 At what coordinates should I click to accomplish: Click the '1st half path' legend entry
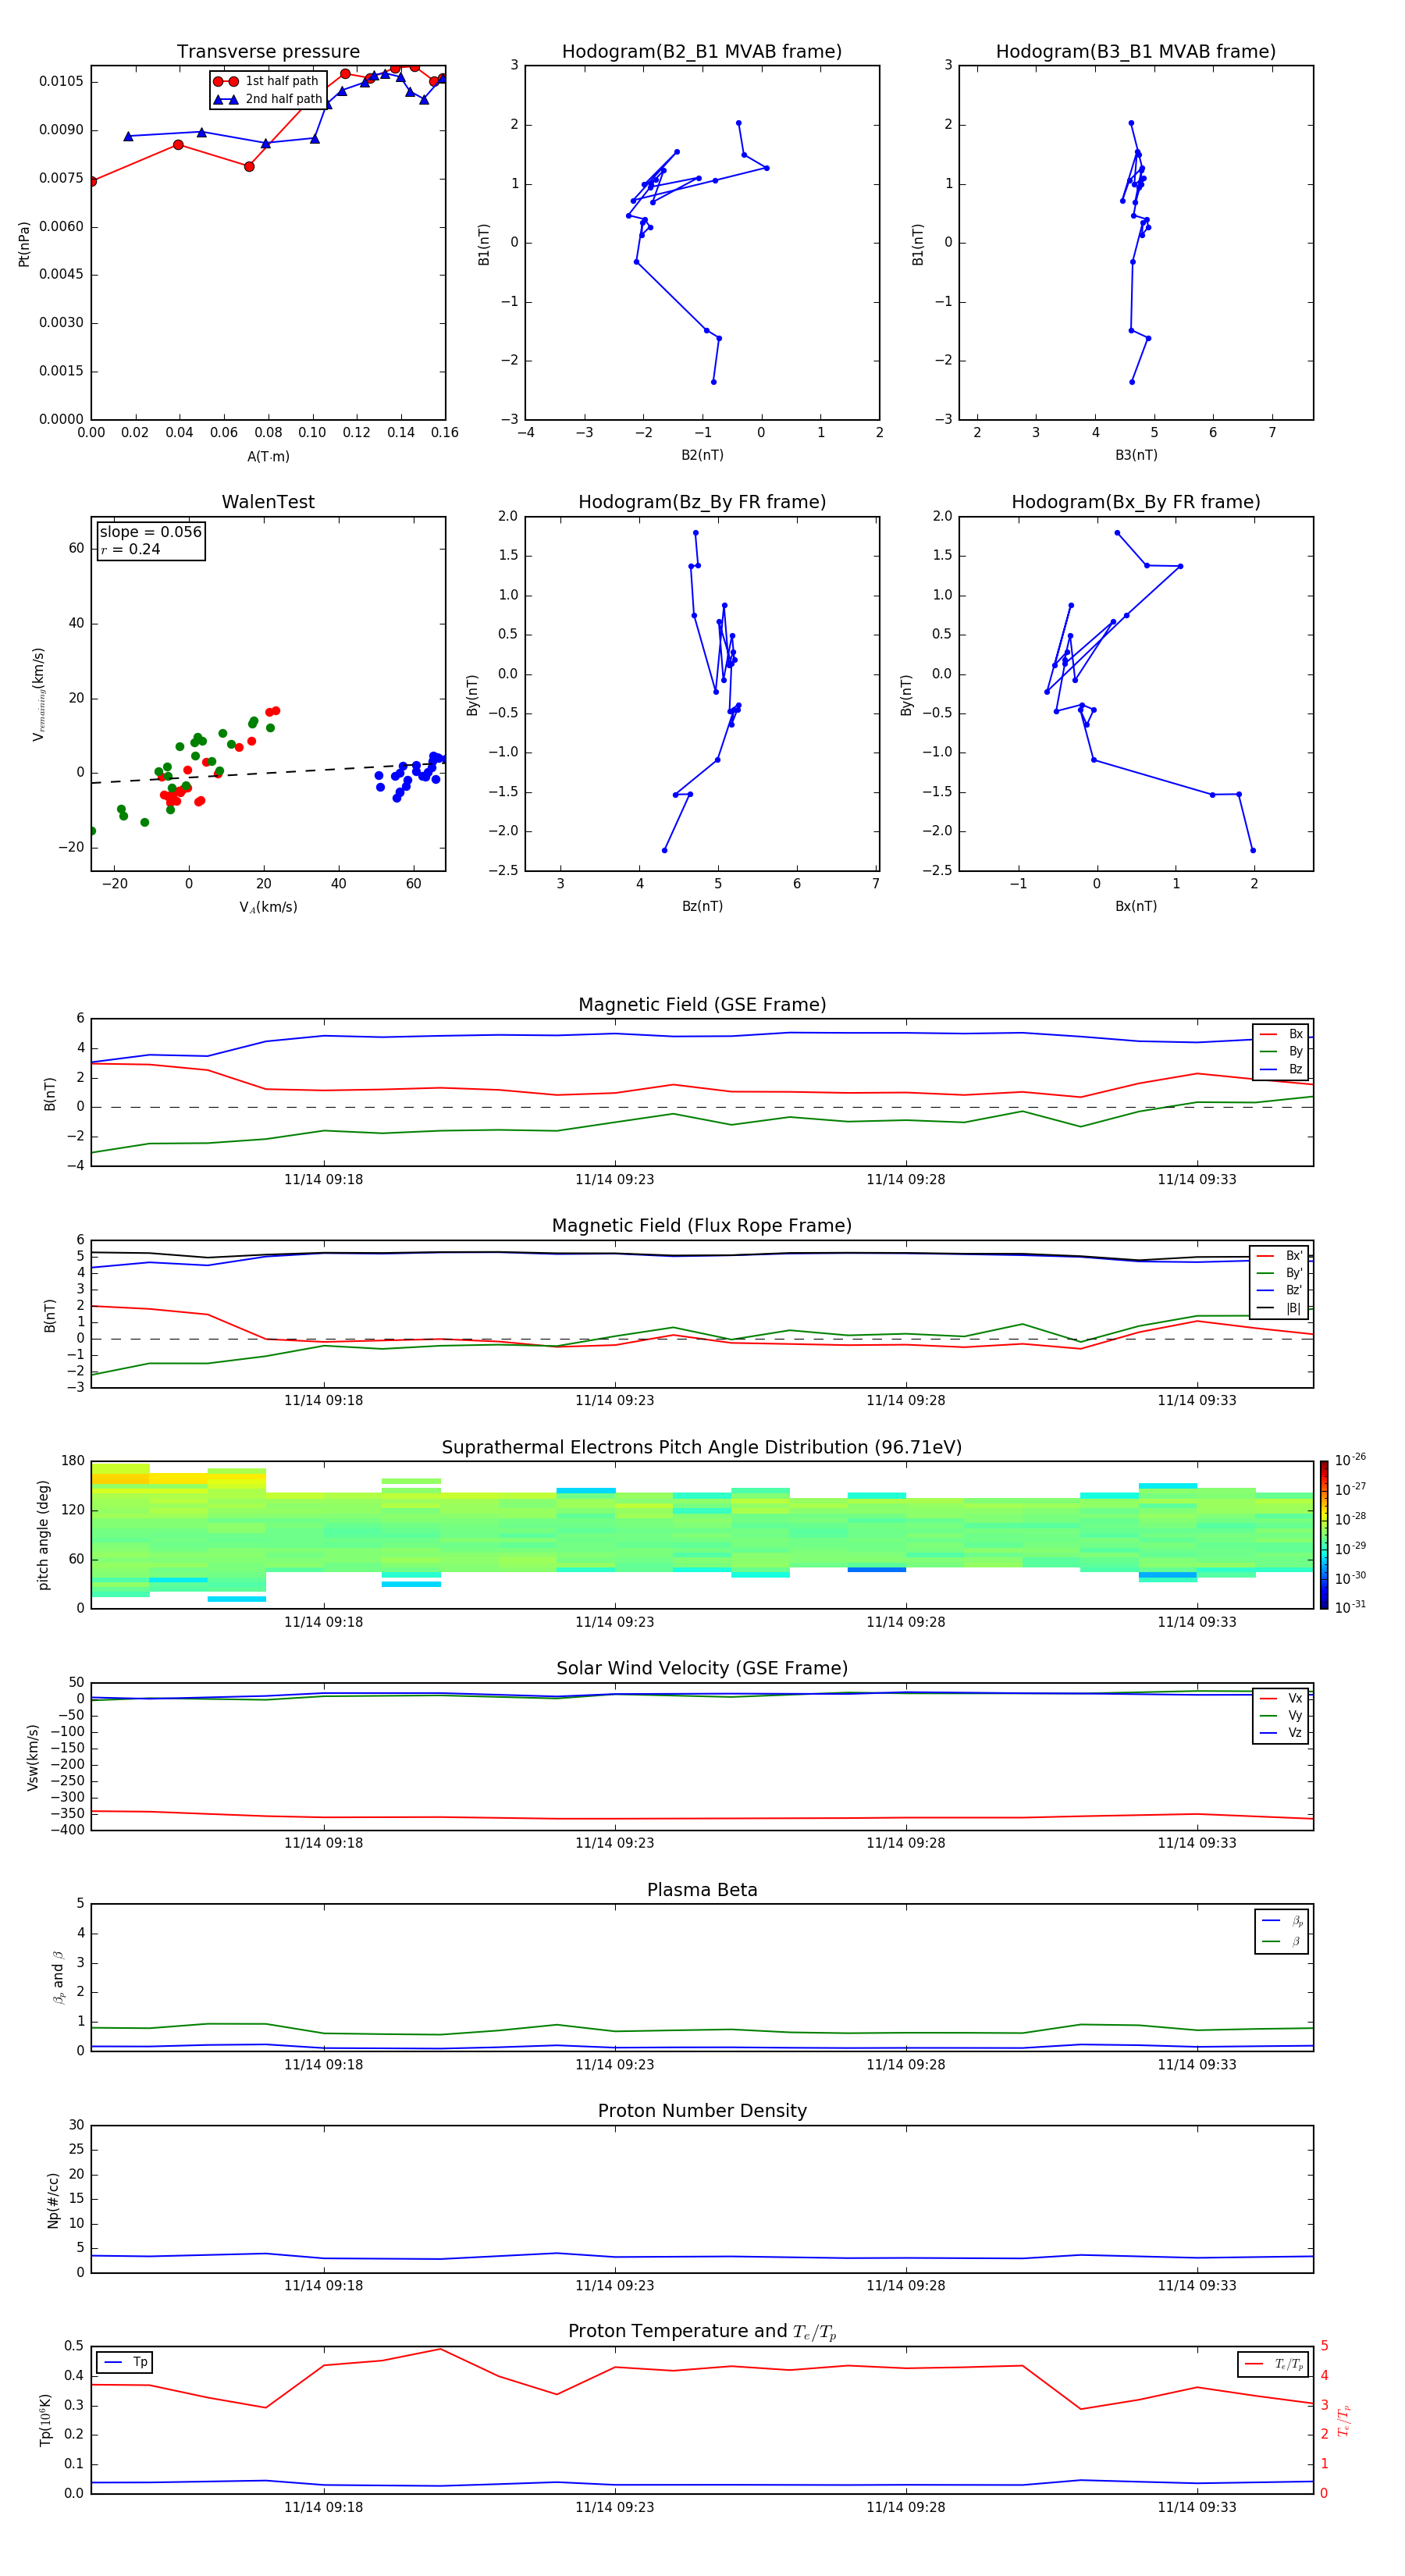tap(268, 81)
